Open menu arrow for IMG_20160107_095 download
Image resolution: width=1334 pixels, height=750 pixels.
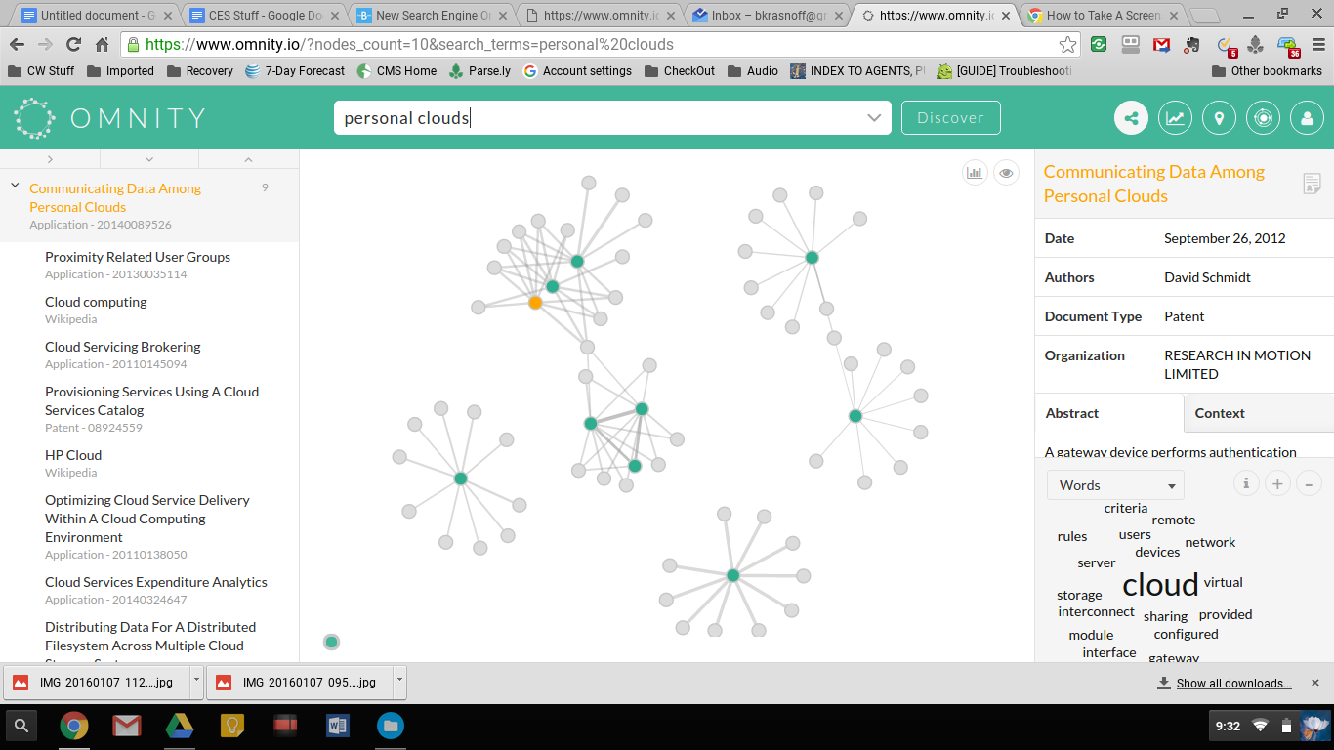[x=399, y=682]
